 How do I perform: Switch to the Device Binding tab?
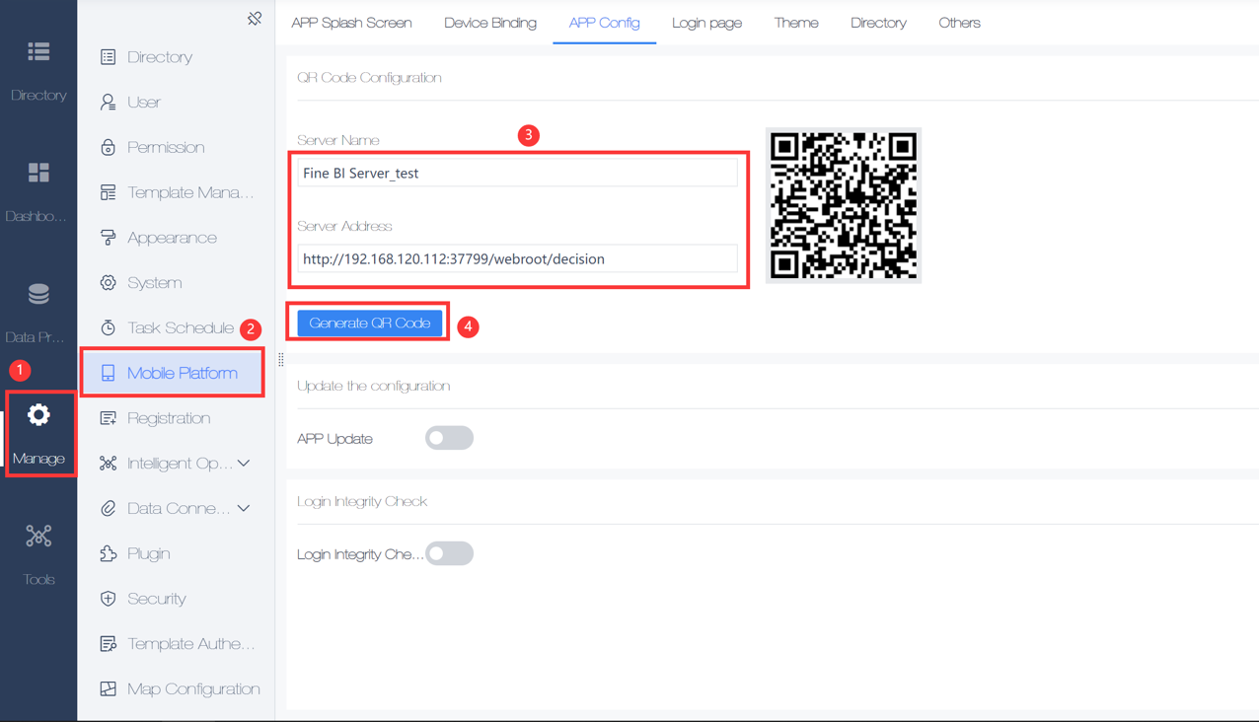[x=490, y=23]
